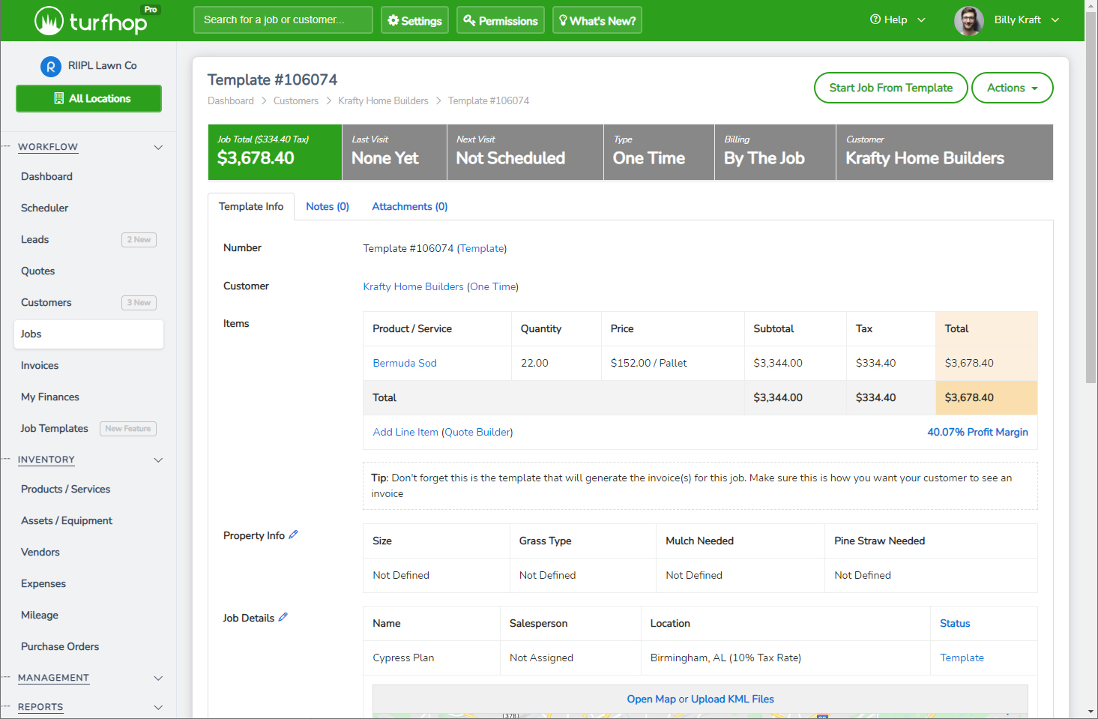Open the Bermuda Sod product link
1098x719 pixels.
[405, 363]
